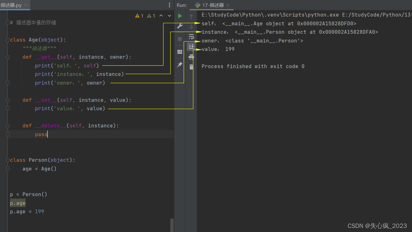
Task: Close the 描述器.py editor tab
Action: coord(26,5)
